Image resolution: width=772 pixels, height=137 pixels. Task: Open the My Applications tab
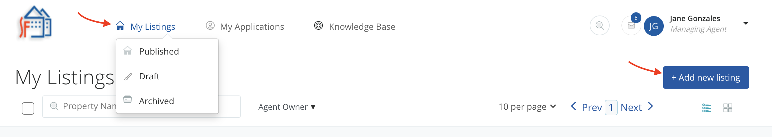[252, 27]
